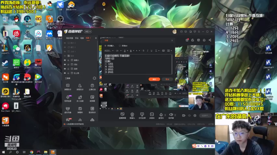Select the 左上角 source row

click(x=80, y=73)
